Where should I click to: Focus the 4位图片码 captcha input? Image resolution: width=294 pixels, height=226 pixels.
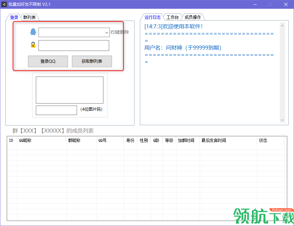point(56,110)
